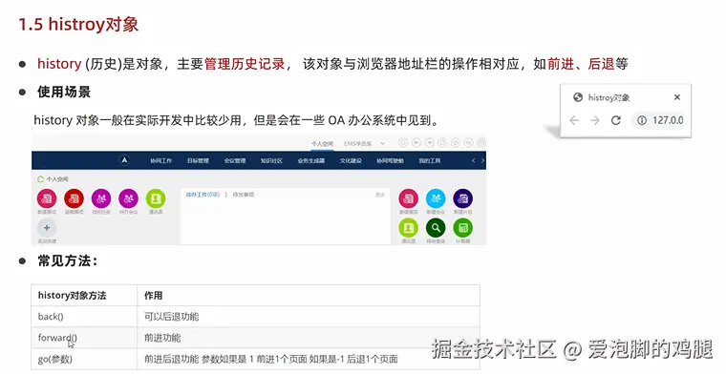The width and height of the screenshot is (726, 374).
Task: Click the green 计算器 calculator icon
Action: 463,228
